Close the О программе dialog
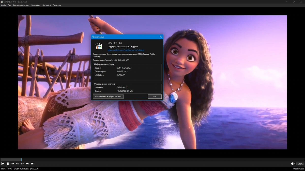Viewport: 305px width, 171px height. (161, 37)
